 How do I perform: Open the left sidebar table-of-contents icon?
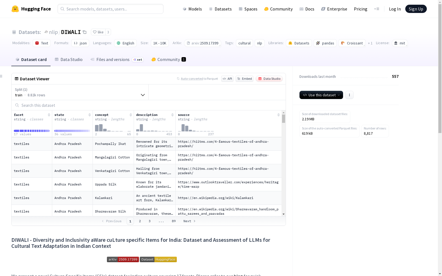click(1, 76)
